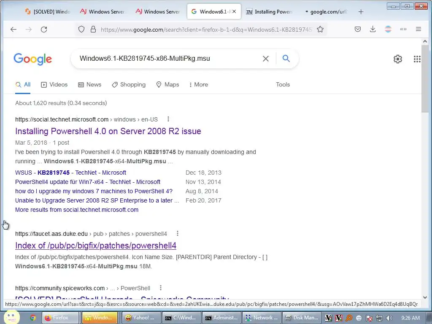The width and height of the screenshot is (432, 324).
Task: Open the Firefox hamburger menu
Action: tap(418, 29)
